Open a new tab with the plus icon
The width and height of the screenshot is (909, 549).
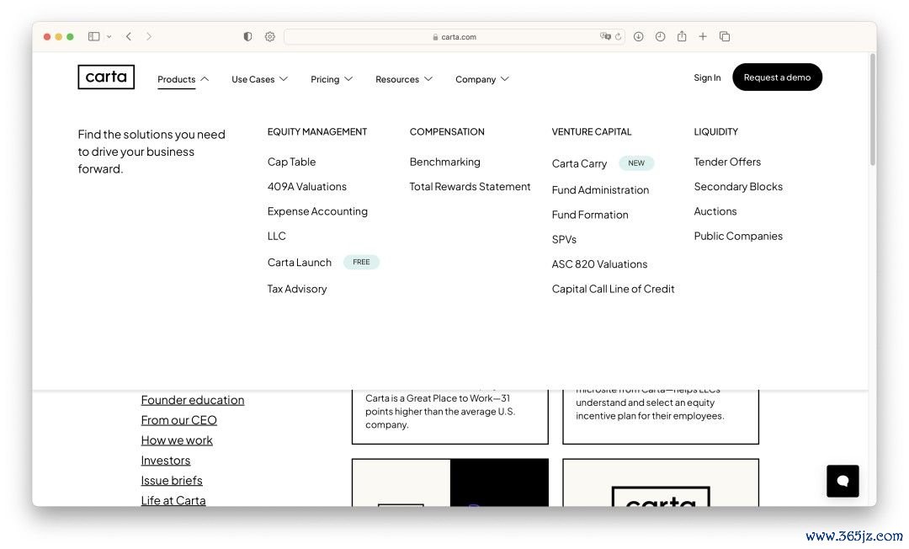coord(703,36)
